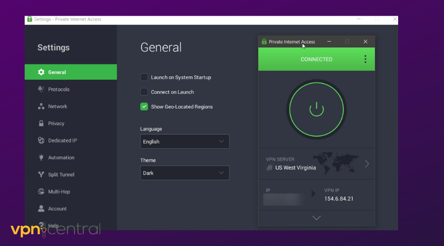Screen dimensions: 444x246
Task: Click the CONNECTED status banner
Action: (316, 59)
